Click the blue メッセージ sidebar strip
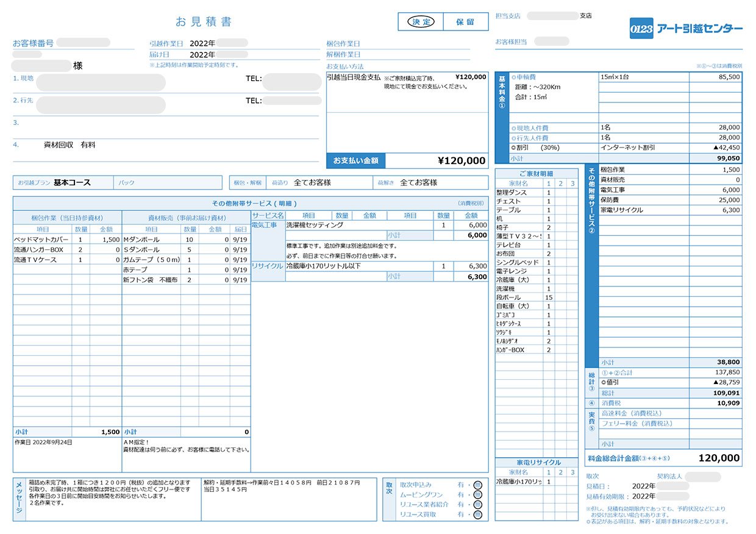756x534 pixels. 18,499
